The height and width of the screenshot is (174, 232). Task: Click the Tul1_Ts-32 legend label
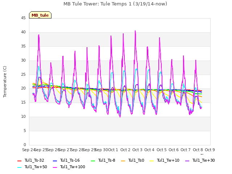pyautogui.click(x=34, y=160)
